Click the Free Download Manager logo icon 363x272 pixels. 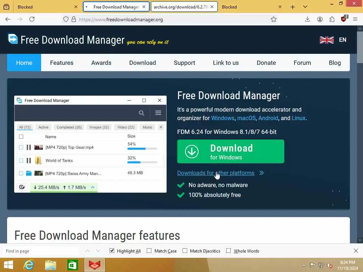13,39
